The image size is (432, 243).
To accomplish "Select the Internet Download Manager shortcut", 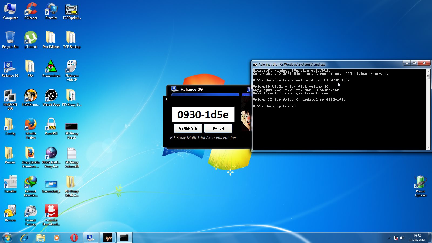I will point(31,186).
